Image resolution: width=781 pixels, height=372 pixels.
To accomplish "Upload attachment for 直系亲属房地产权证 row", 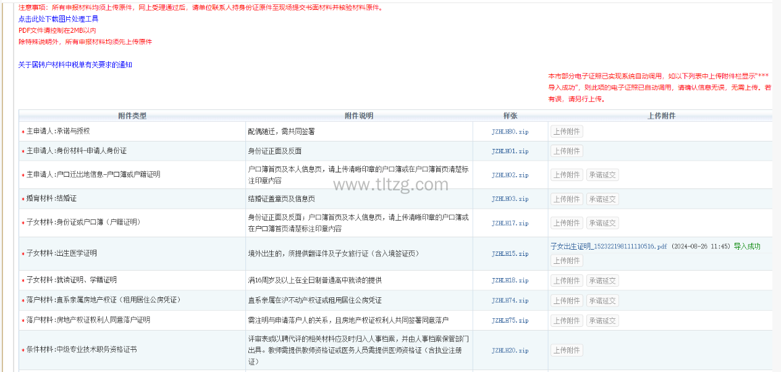I will (567, 301).
